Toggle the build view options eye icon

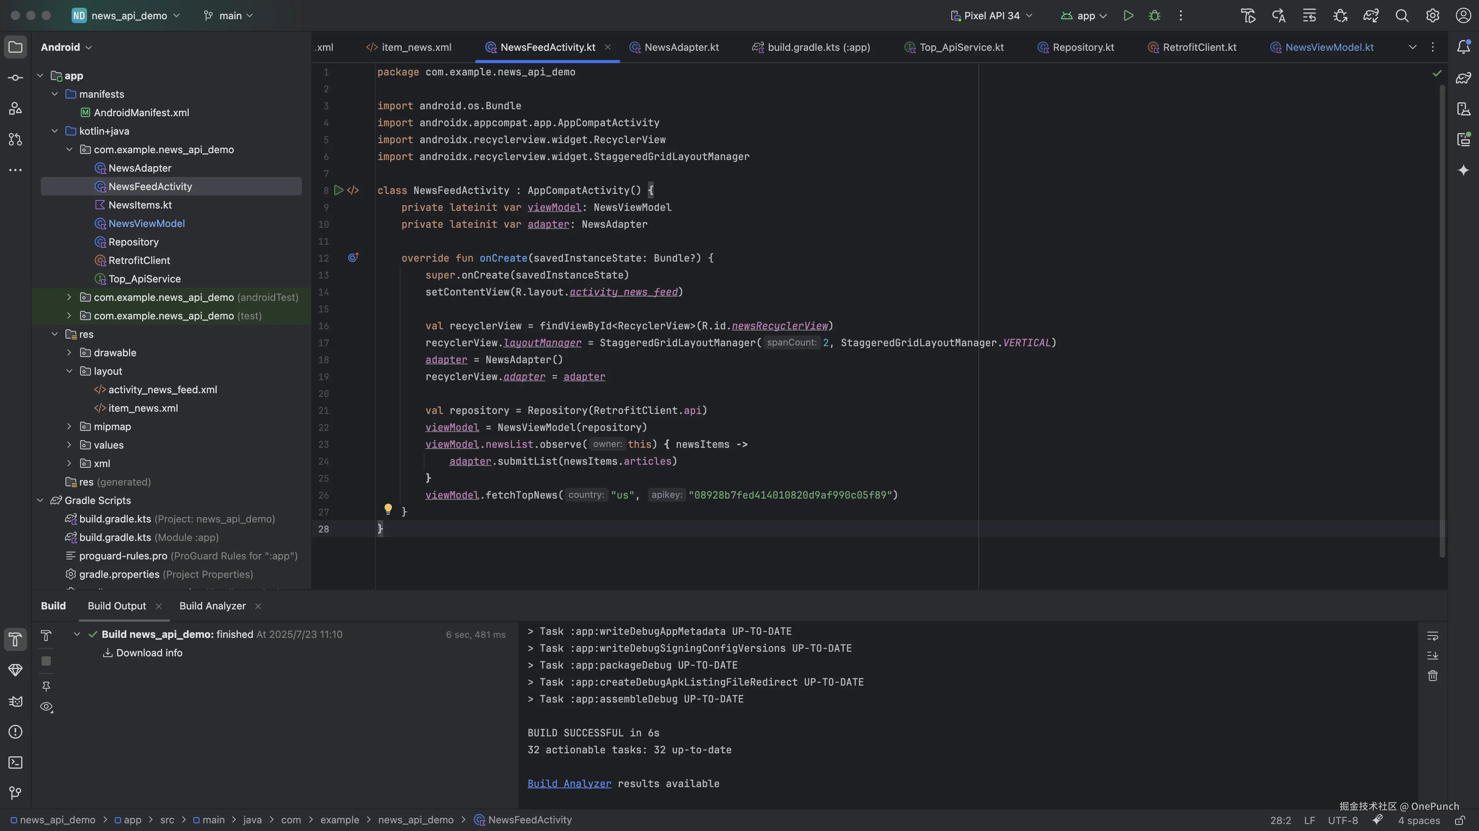[x=47, y=707]
